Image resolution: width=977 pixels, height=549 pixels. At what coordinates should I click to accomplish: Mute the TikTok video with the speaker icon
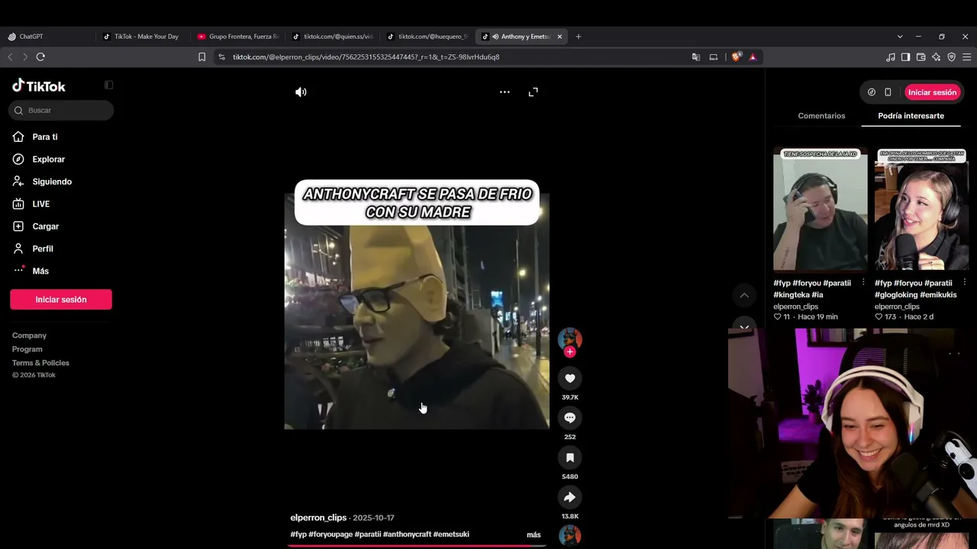click(301, 92)
